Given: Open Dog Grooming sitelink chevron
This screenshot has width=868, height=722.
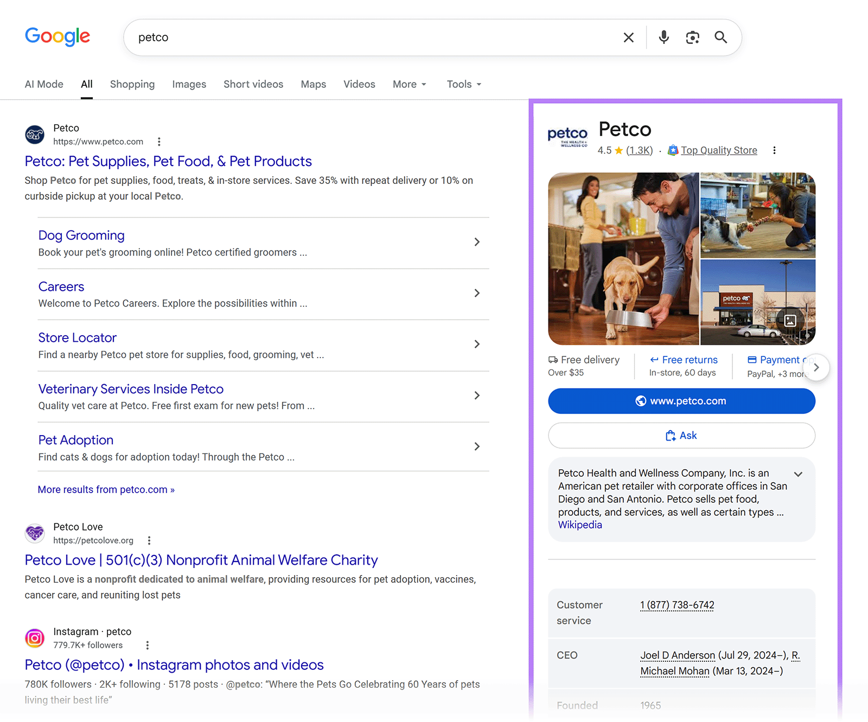Looking at the screenshot, I should 477,242.
